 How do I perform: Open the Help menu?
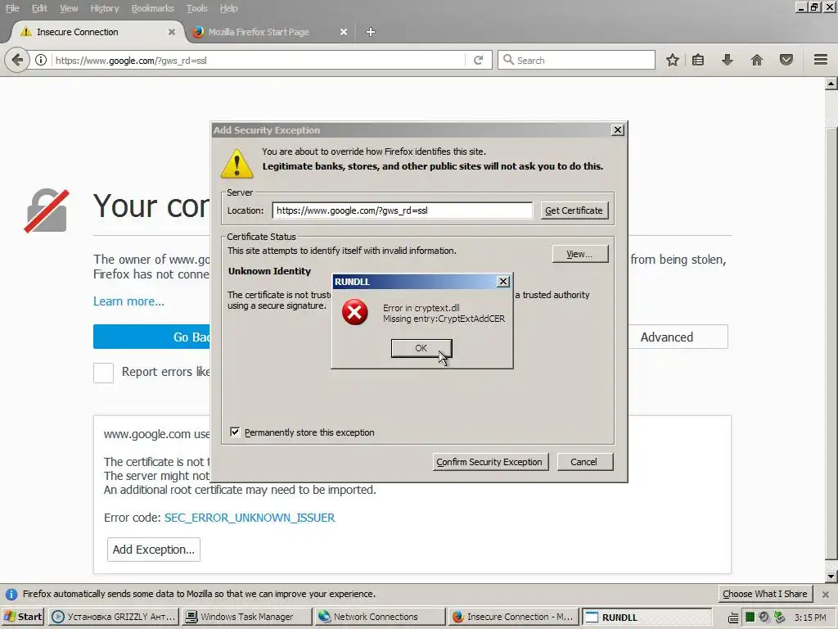(229, 8)
